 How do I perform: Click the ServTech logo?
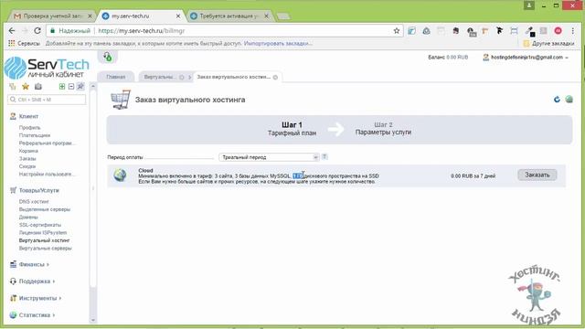tap(47, 68)
